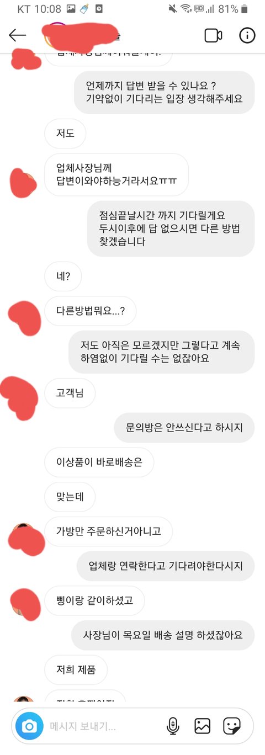
Task: Start a video call with camera icon
Action: (213, 35)
